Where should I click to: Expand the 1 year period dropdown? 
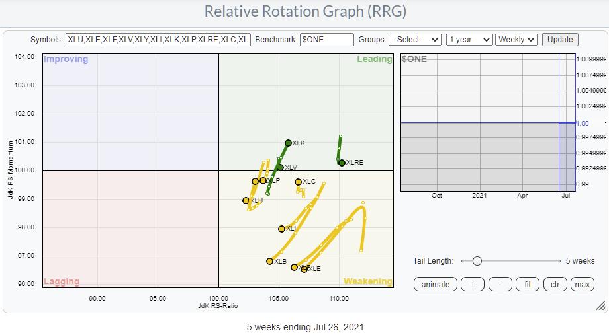[469, 40]
